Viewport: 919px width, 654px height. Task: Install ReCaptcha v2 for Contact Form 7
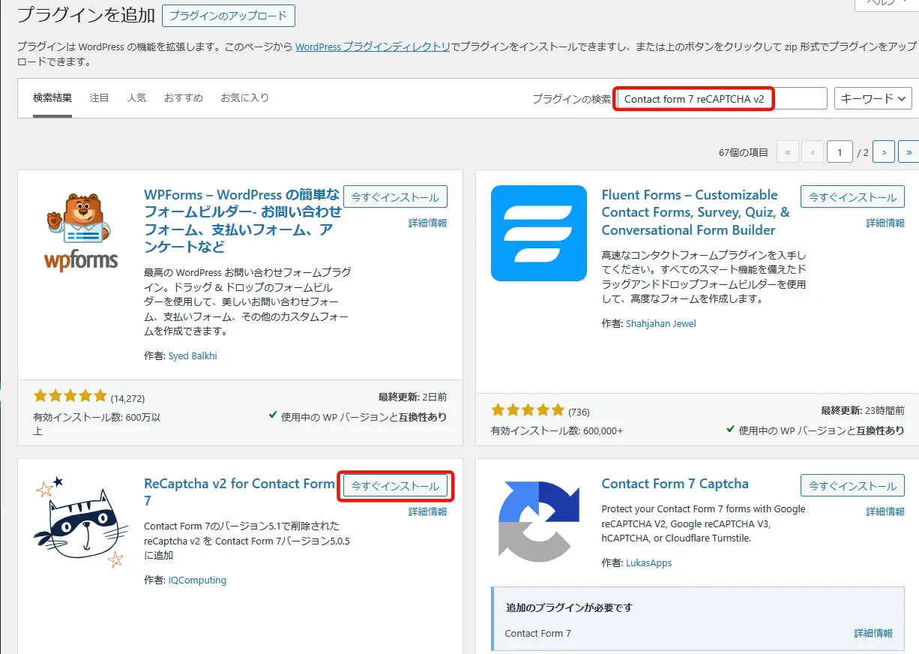tap(395, 486)
